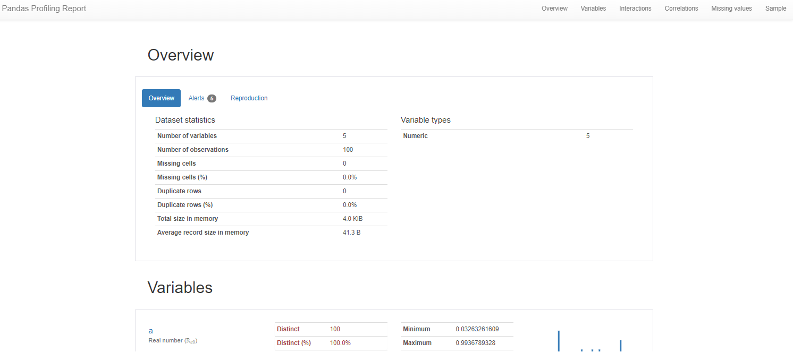The height and width of the screenshot is (361, 793).
Task: Jump to the Sample section
Action: pyautogui.click(x=775, y=8)
